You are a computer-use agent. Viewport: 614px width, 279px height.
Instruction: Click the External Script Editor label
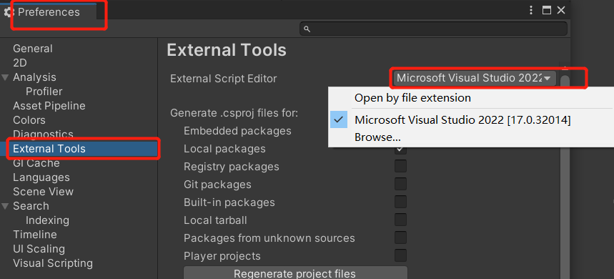pyautogui.click(x=223, y=79)
